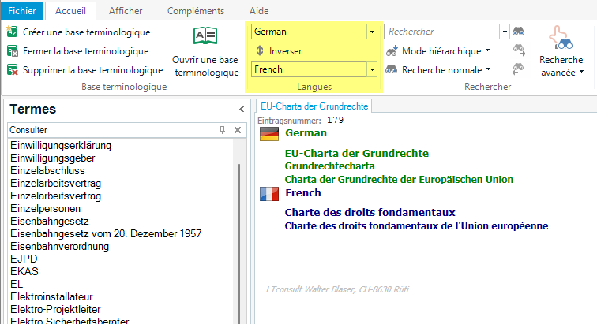Switch to the Compléments ribbon tab

(196, 11)
